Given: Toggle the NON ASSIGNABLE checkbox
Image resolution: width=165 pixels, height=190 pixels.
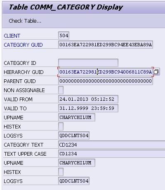Looking at the screenshot, I should tap(61, 90).
